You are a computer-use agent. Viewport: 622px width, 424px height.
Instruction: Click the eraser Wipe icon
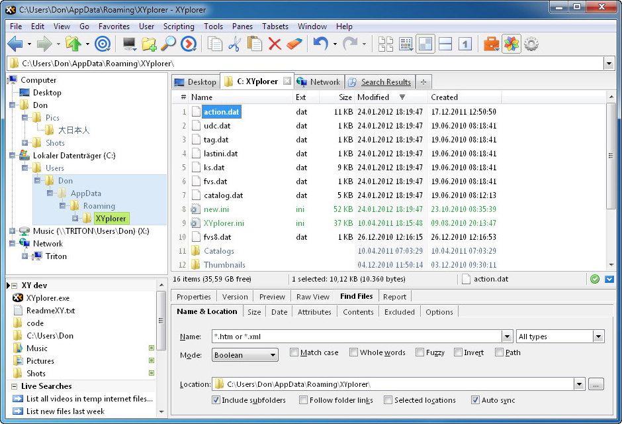pyautogui.click(x=294, y=44)
